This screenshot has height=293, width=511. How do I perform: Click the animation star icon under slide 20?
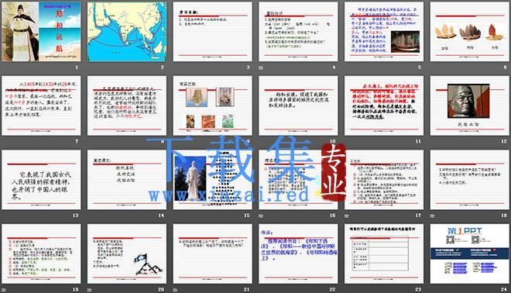click(x=89, y=290)
